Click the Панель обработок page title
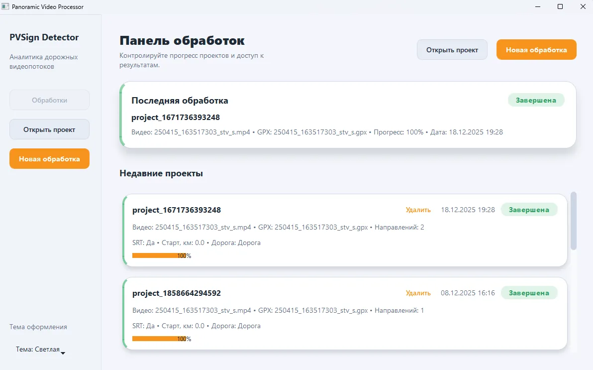Screen dimensions: 593x370 coord(182,40)
